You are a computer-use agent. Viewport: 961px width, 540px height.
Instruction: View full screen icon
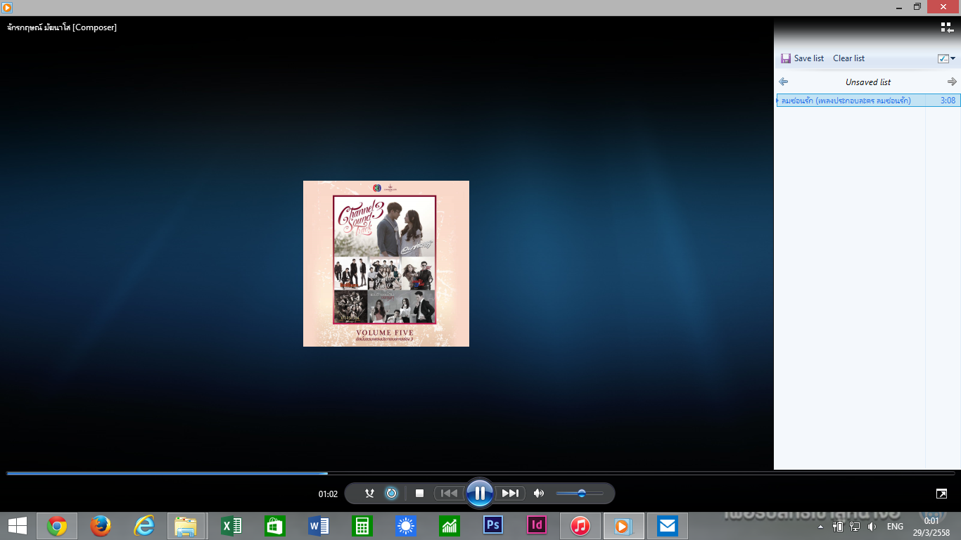point(941,494)
